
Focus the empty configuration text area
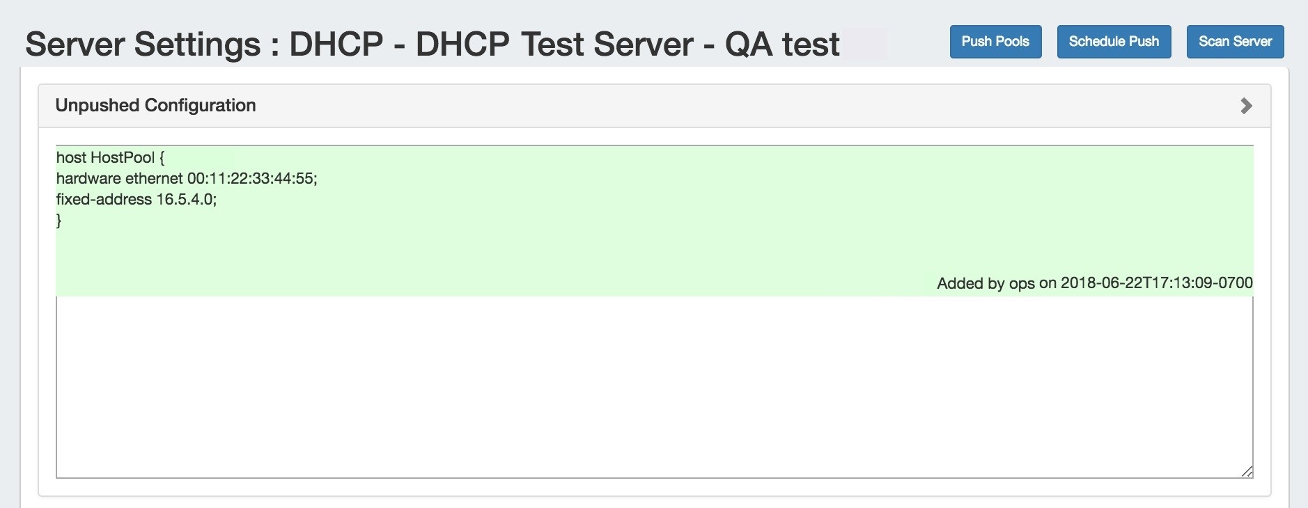[x=653, y=387]
